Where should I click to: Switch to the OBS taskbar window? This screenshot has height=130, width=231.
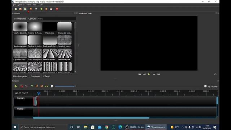click(135, 127)
